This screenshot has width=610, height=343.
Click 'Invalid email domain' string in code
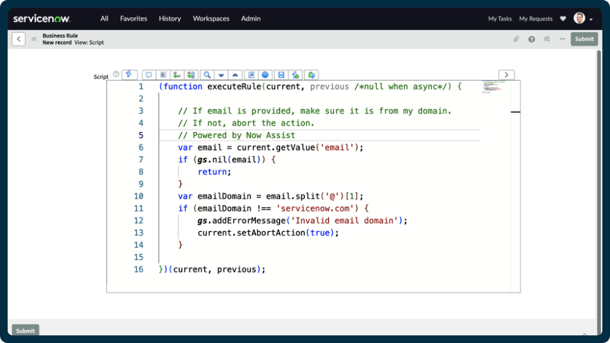(344, 220)
